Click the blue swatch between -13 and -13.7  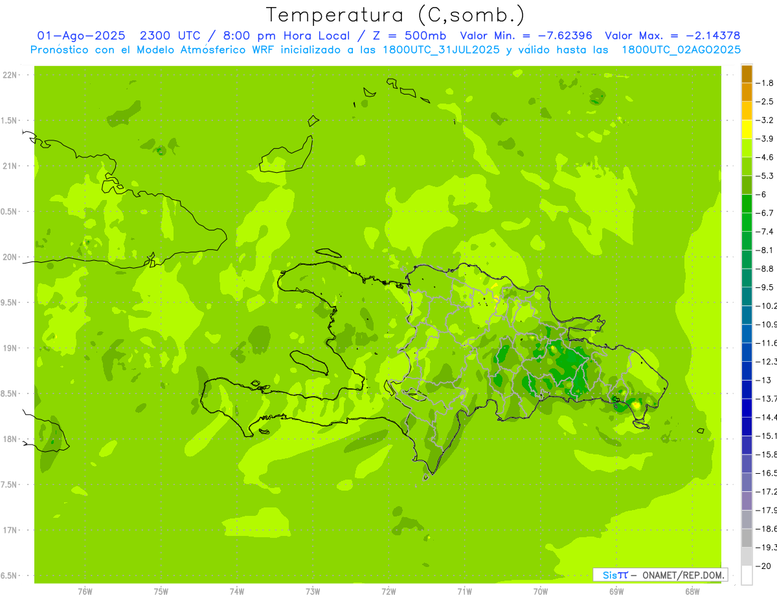point(747,390)
